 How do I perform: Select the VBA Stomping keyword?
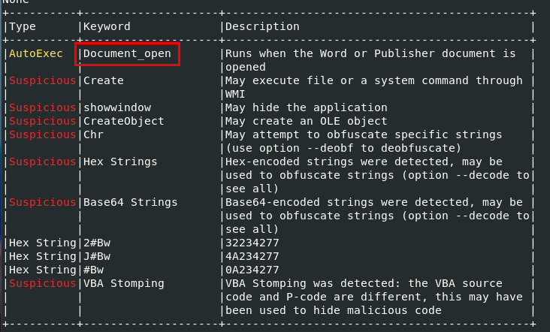tap(123, 284)
